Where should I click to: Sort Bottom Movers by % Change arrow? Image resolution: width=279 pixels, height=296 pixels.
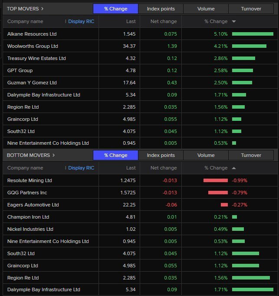(x=234, y=168)
